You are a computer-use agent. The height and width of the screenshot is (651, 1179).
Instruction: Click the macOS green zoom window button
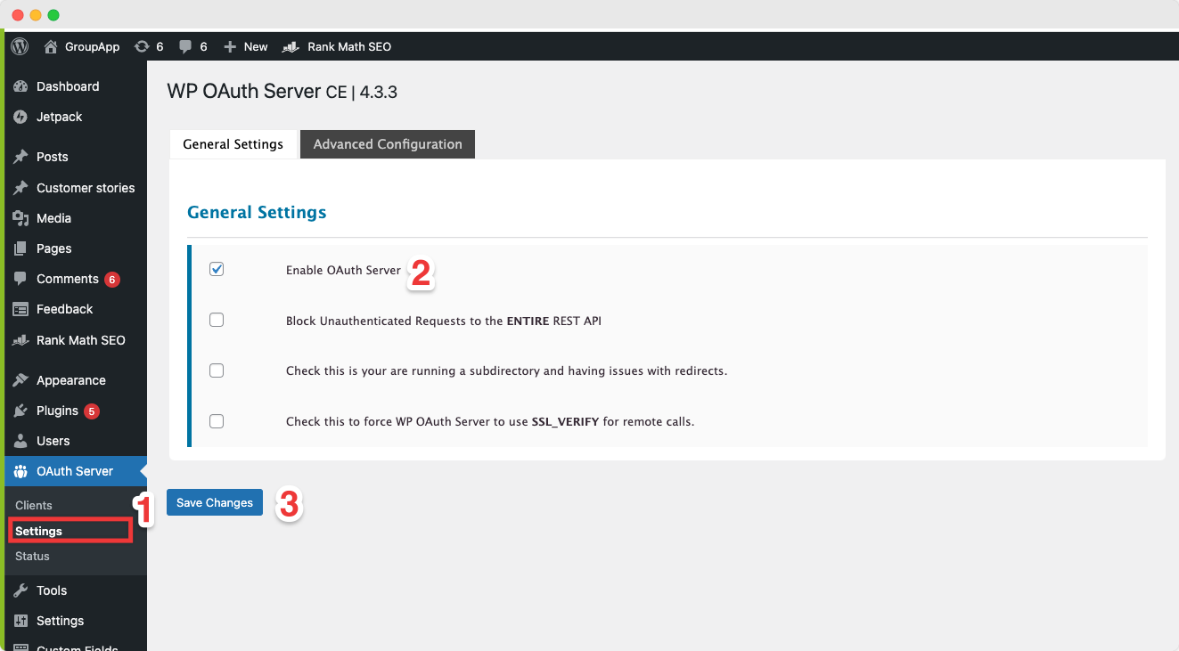tap(53, 15)
